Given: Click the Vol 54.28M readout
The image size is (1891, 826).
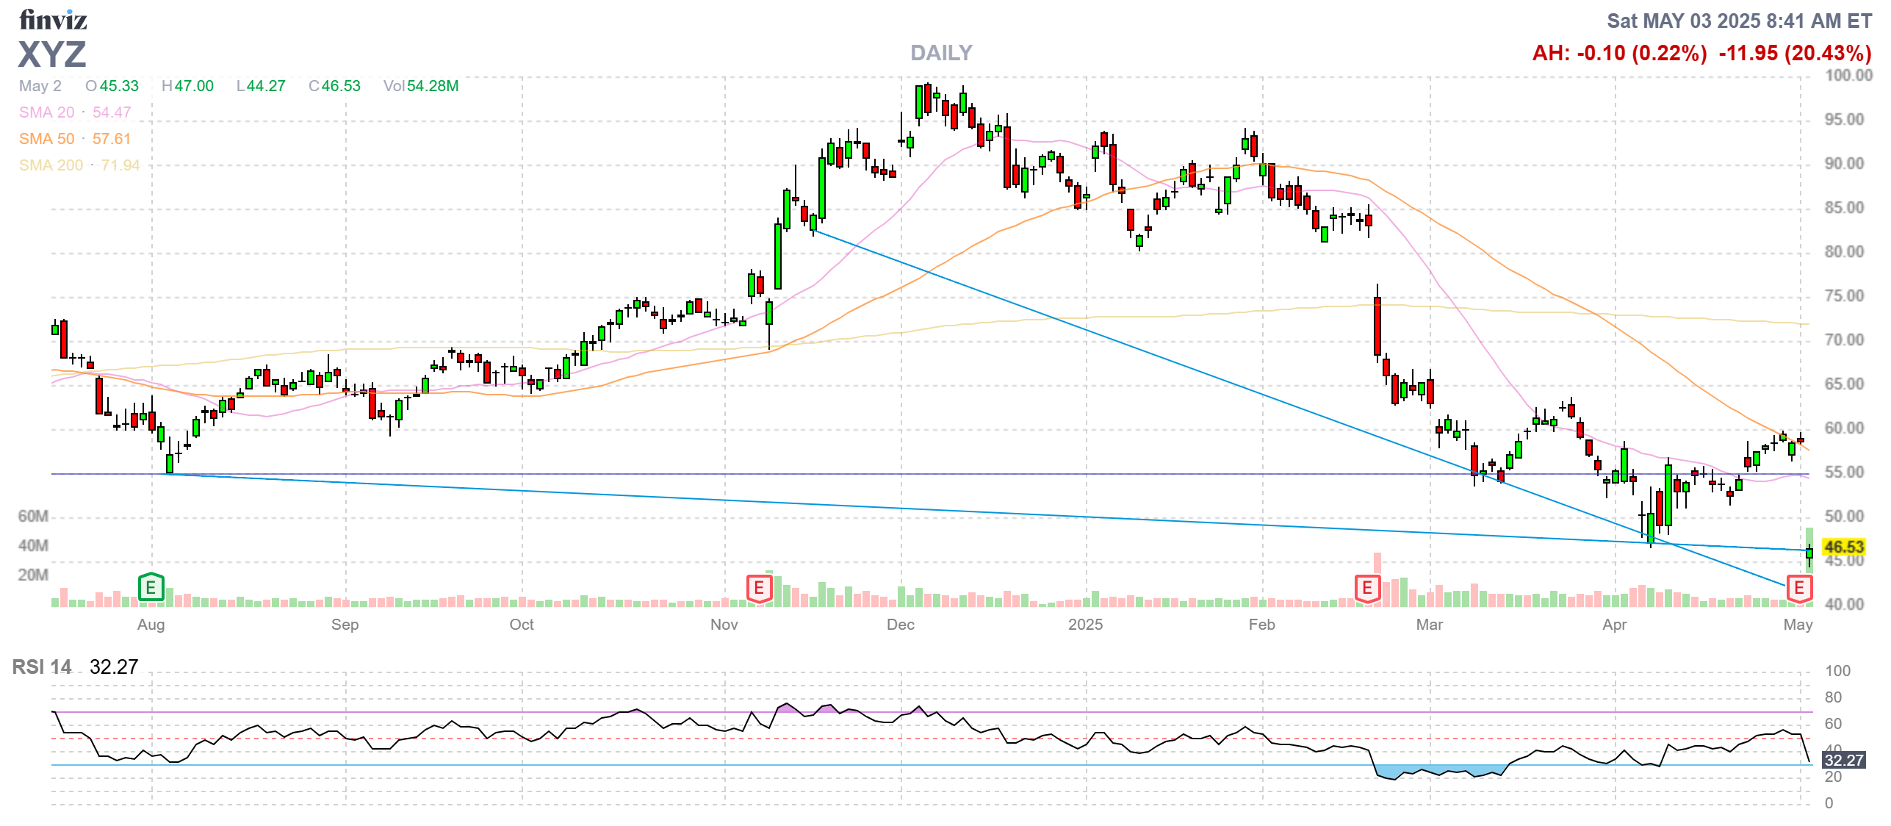Looking at the screenshot, I should click(420, 86).
